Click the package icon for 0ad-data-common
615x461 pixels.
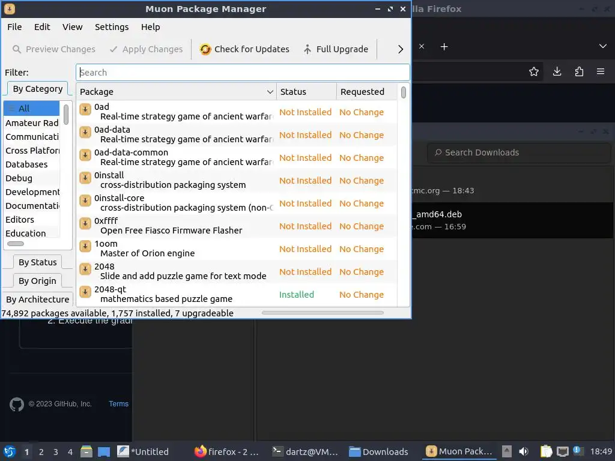pos(85,155)
